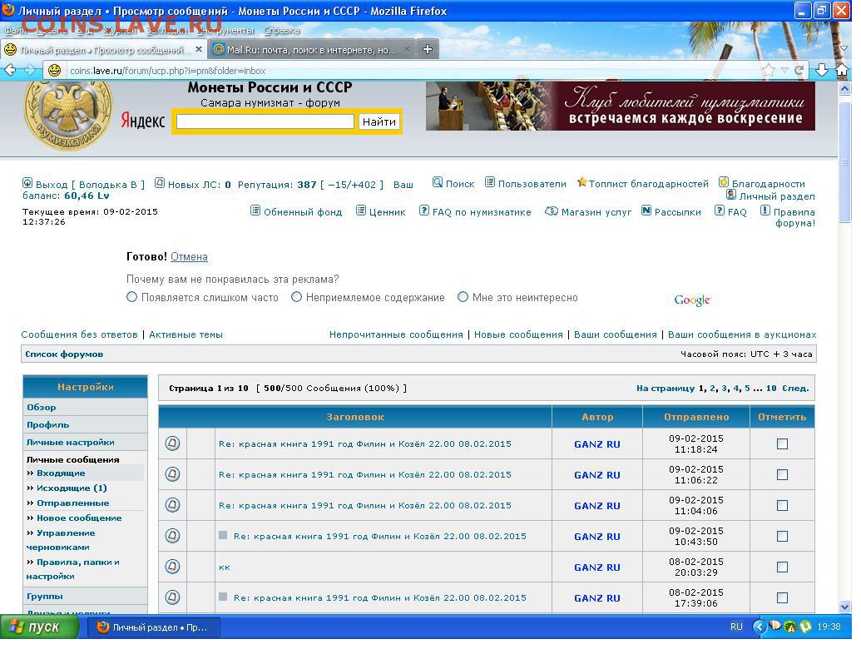The image size is (861, 649).
Task: Mark the message sent at 10:43:50
Action: tap(783, 536)
